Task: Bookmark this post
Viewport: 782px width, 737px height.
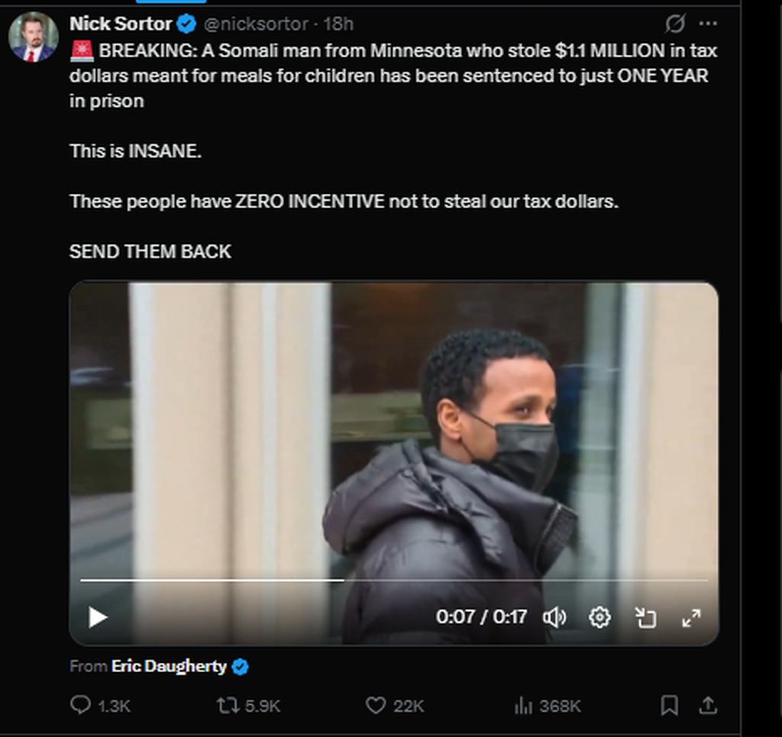Action: tap(669, 706)
